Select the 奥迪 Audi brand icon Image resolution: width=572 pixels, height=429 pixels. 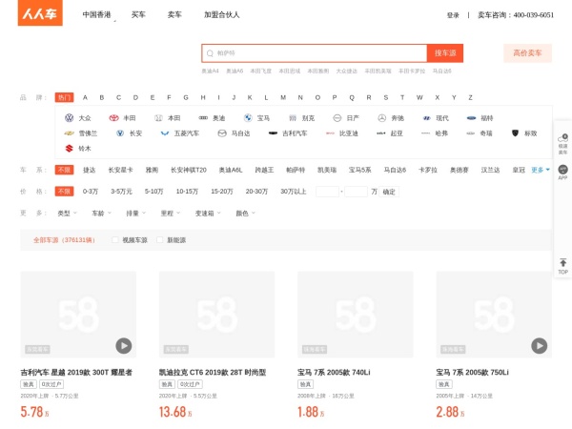pos(203,118)
